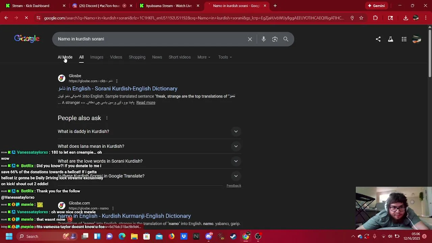Click Read more in the Glosbe snippet
This screenshot has width=432, height=243.
tap(146, 103)
